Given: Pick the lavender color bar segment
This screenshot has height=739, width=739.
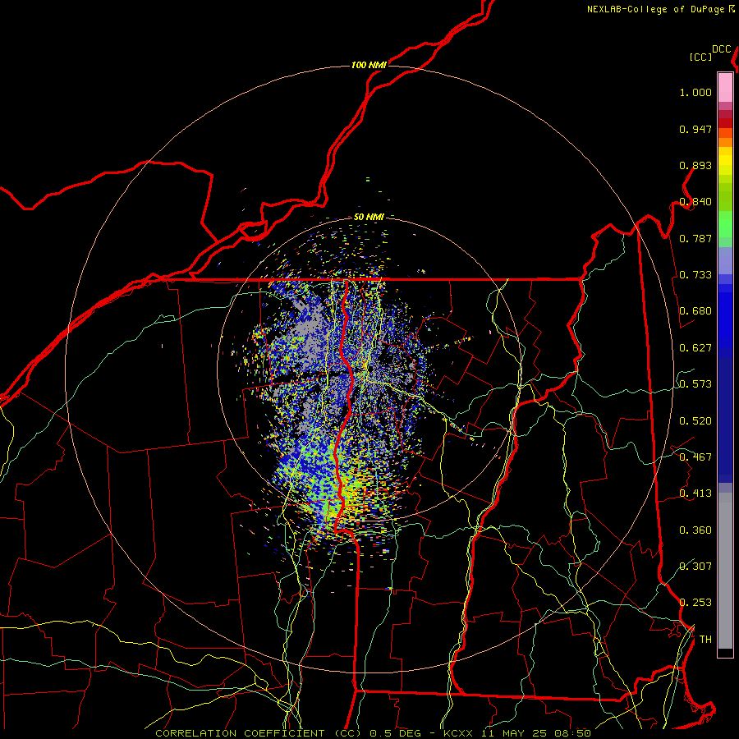Looking at the screenshot, I should [725, 261].
